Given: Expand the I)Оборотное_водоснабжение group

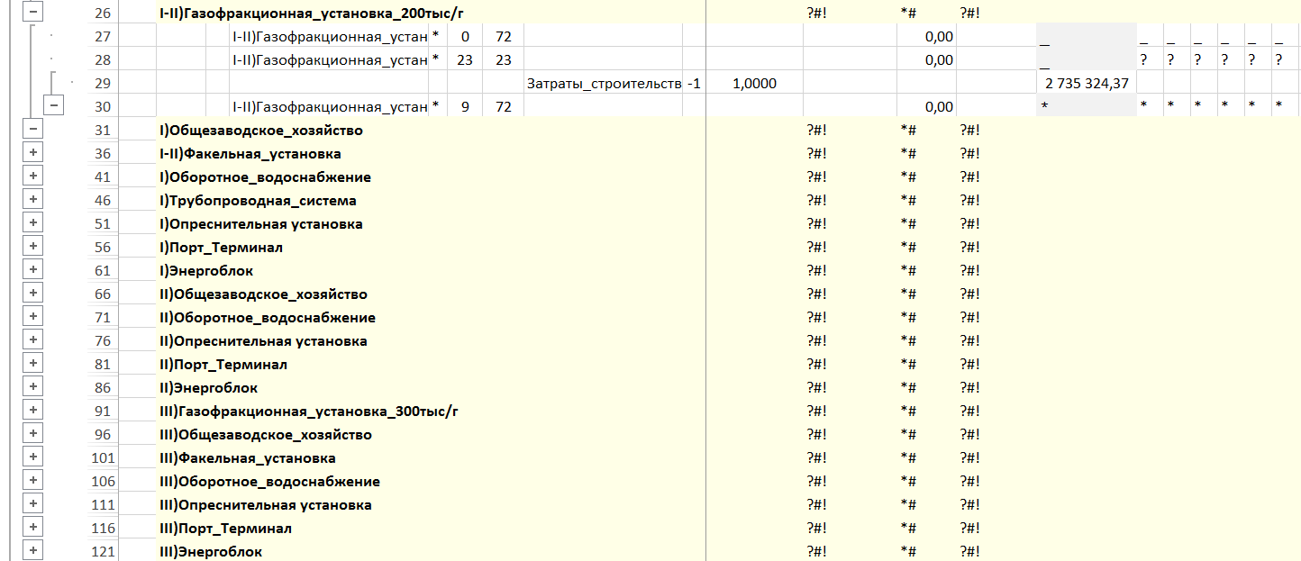Looking at the screenshot, I should (x=32, y=176).
